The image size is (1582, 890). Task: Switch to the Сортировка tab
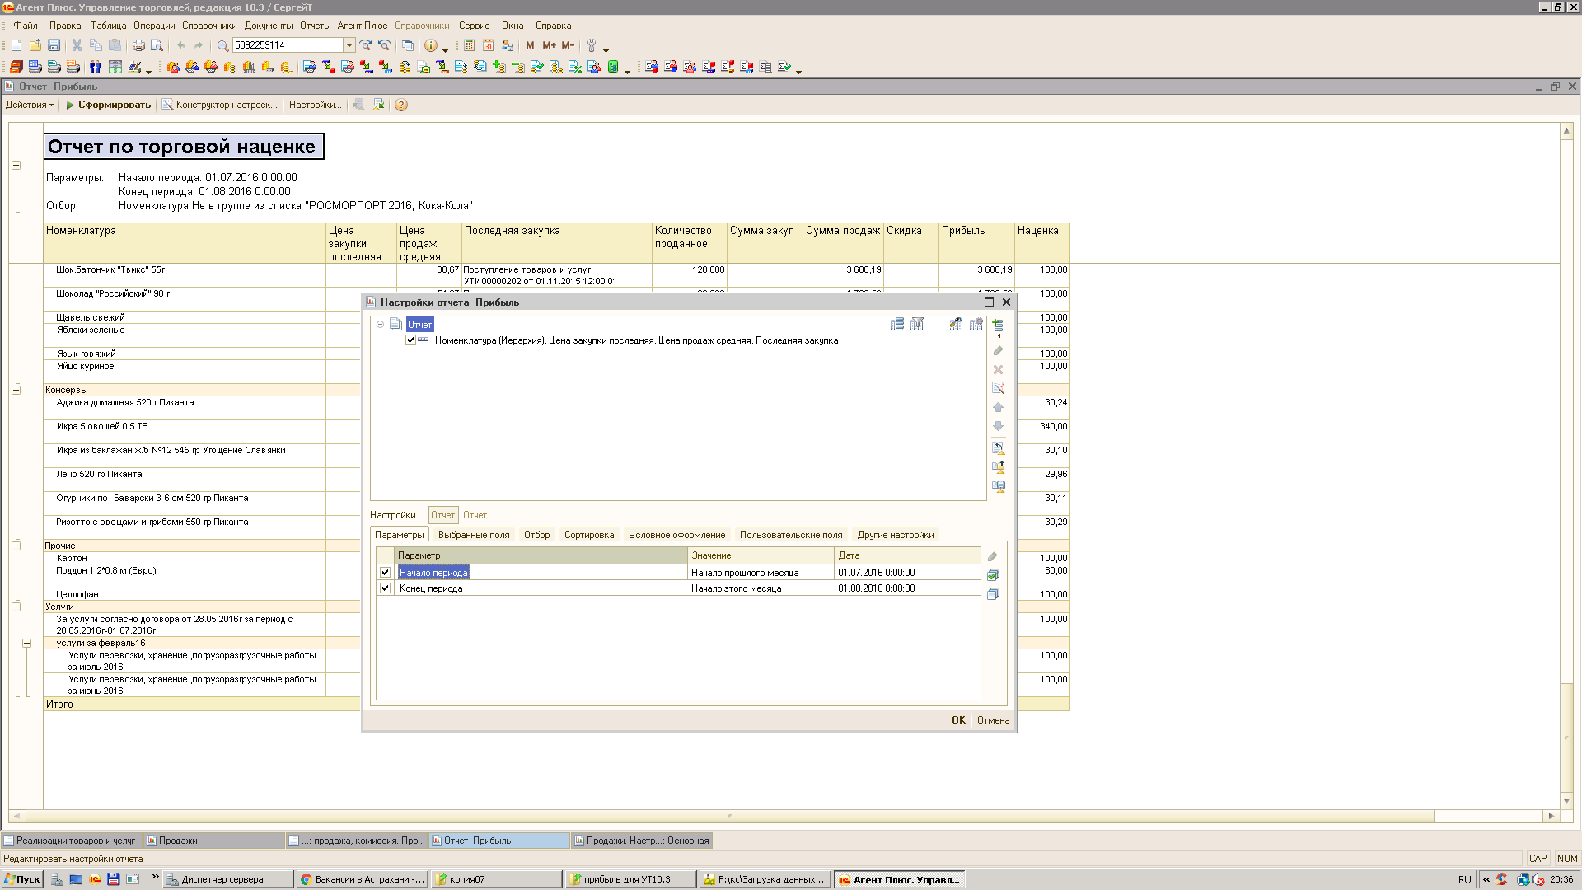(589, 535)
